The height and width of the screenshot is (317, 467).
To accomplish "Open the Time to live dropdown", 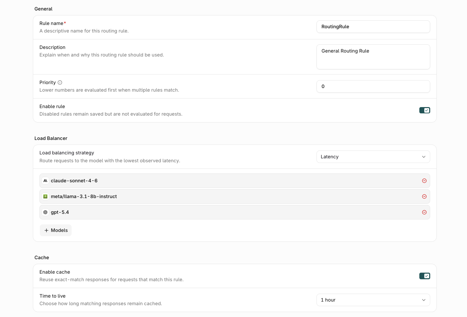I will 373,300.
